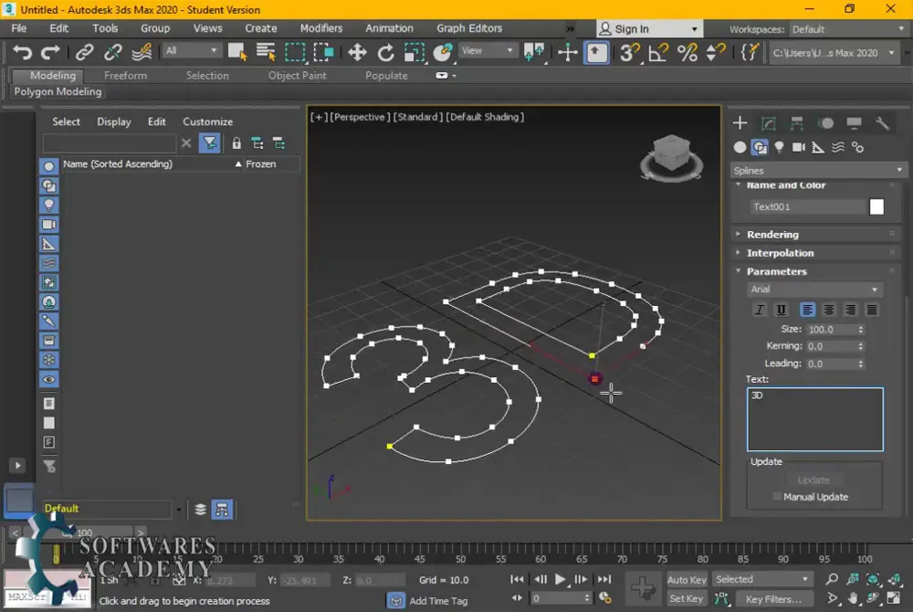The height and width of the screenshot is (612, 913).
Task: Toggle underline text style
Action: [781, 310]
